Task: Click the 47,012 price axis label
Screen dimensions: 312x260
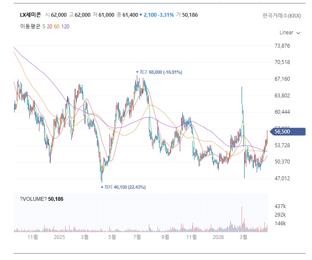Action: [x=282, y=178]
